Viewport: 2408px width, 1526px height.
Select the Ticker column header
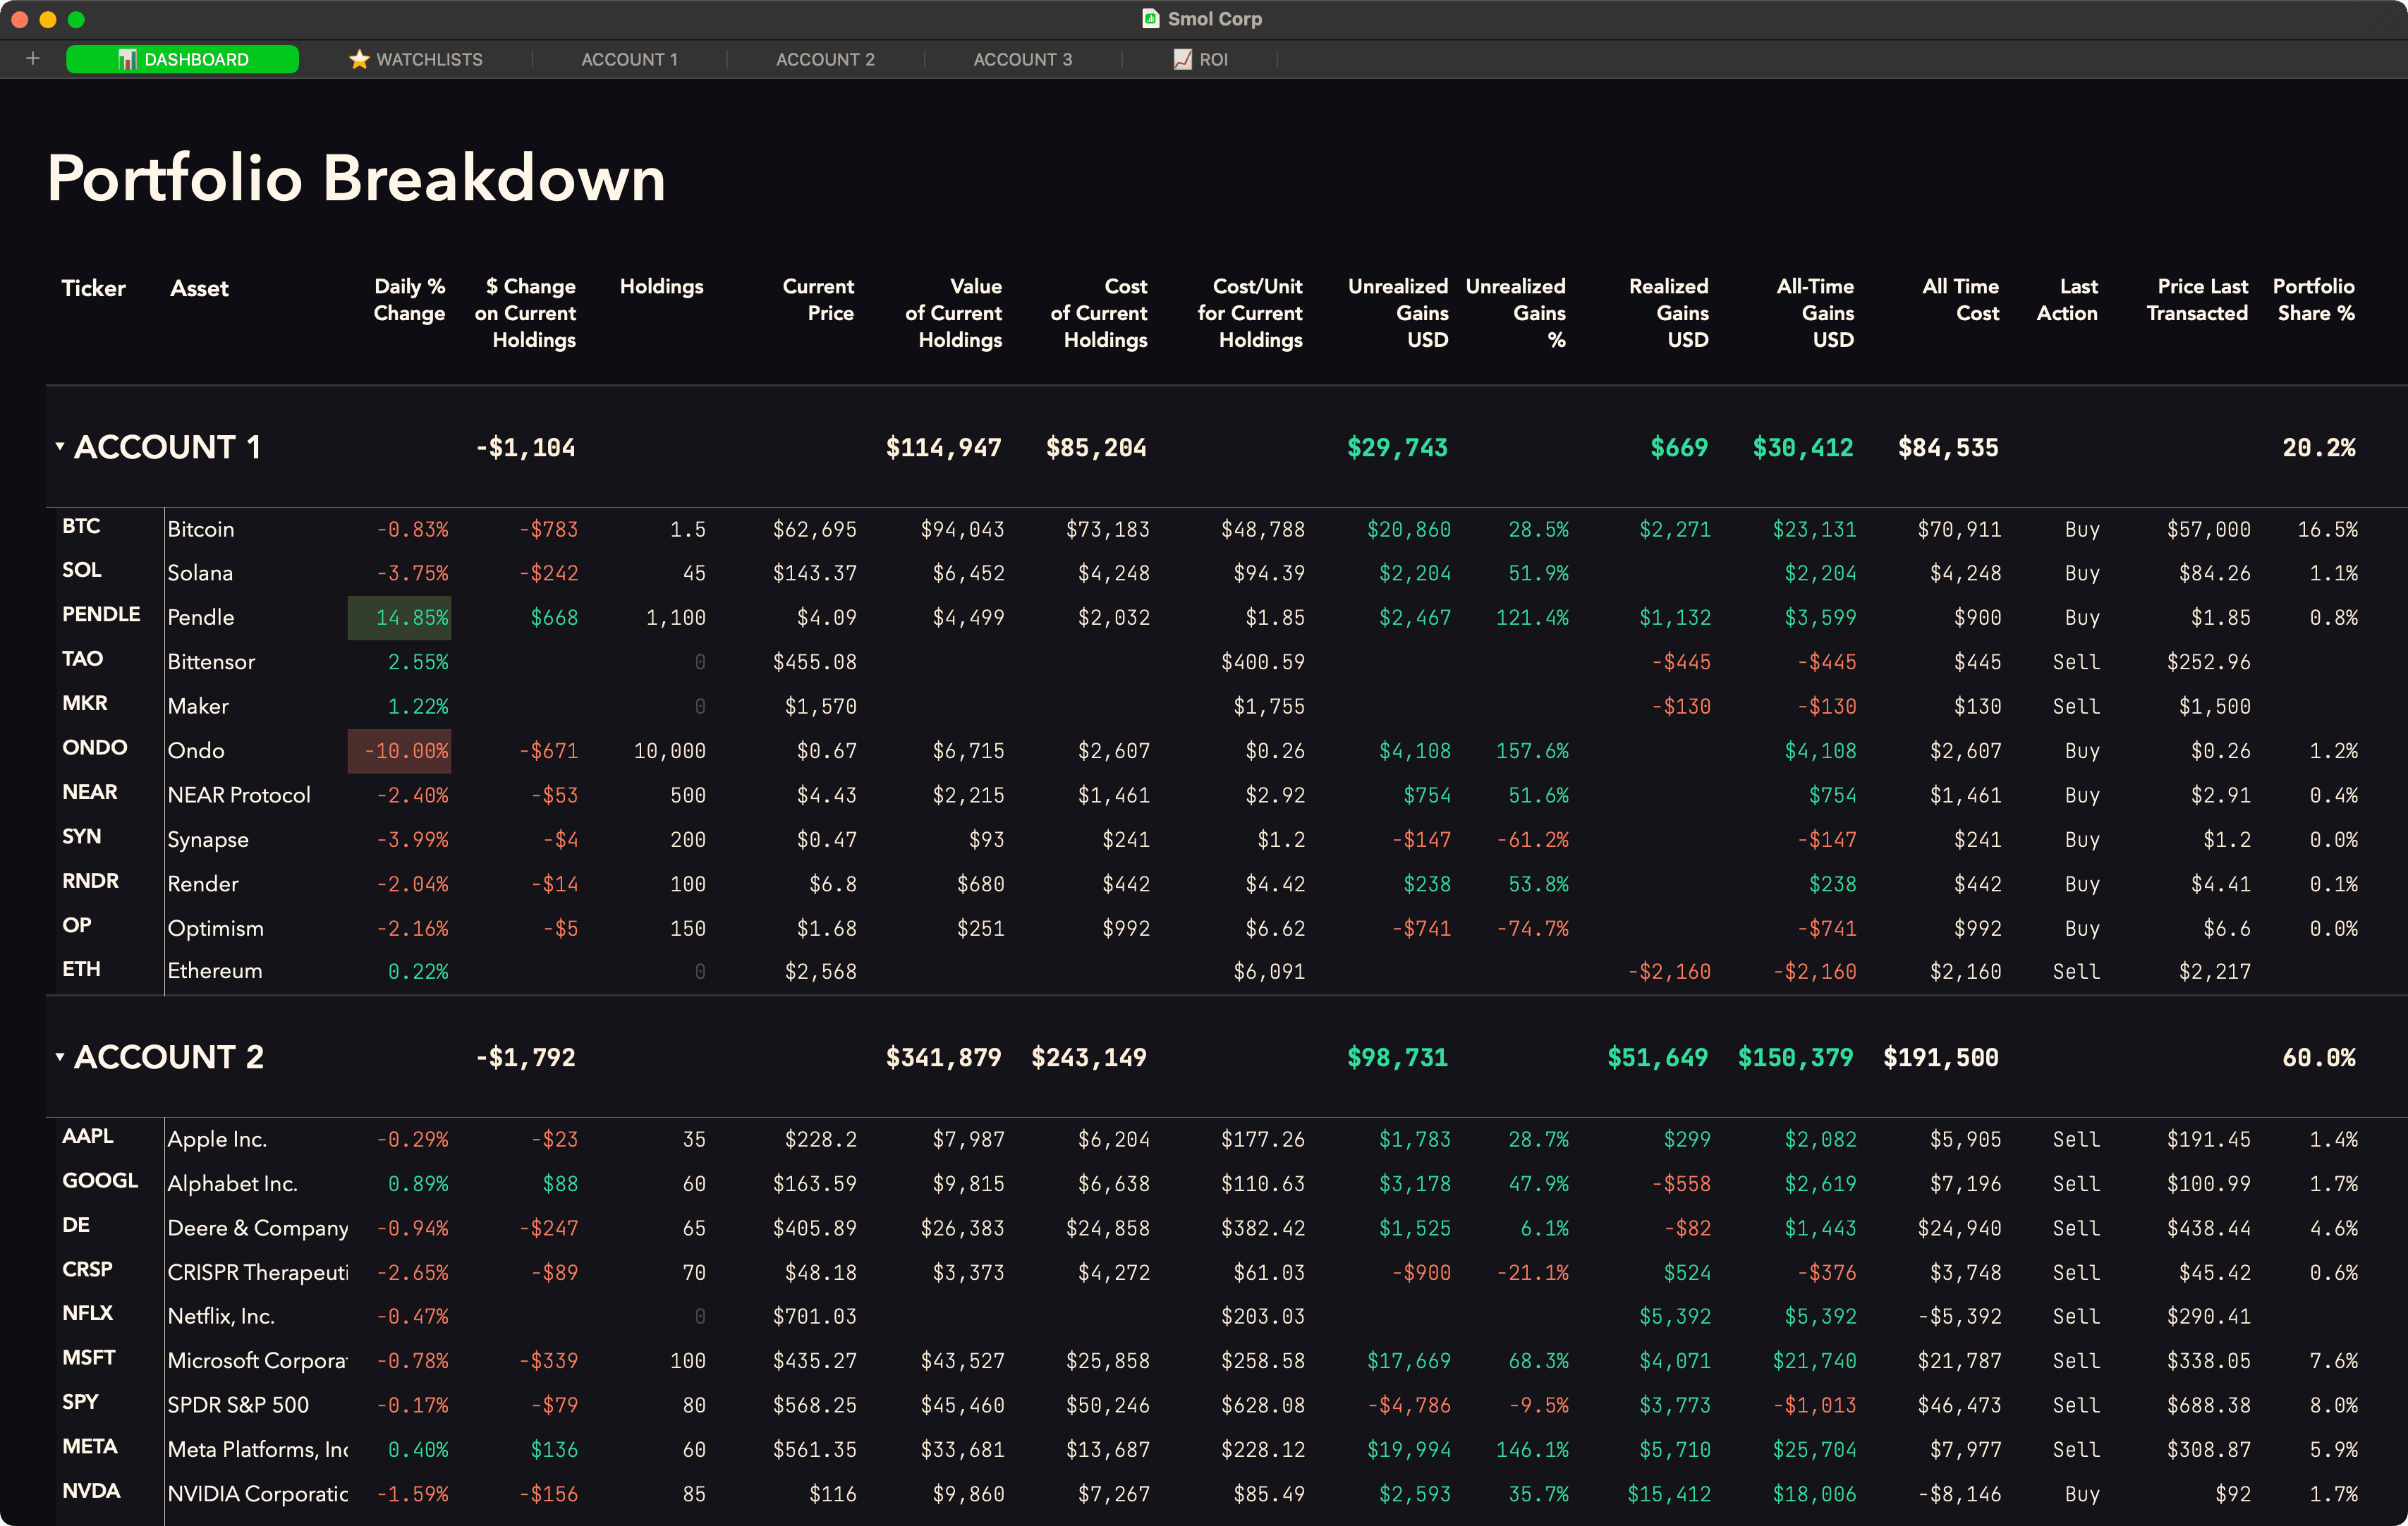(93, 288)
